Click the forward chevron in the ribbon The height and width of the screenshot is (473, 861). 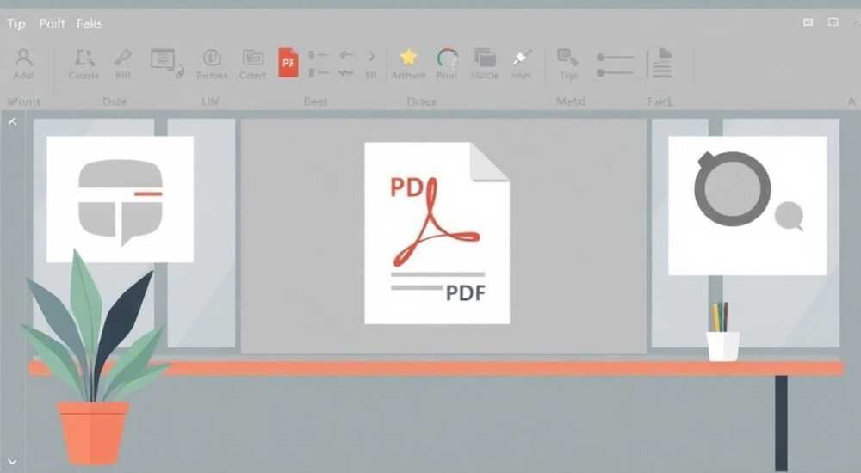point(372,56)
